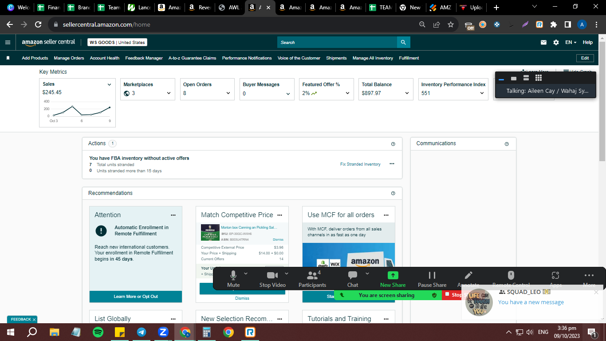Expand the Sales metric card chevron

[x=109, y=84]
